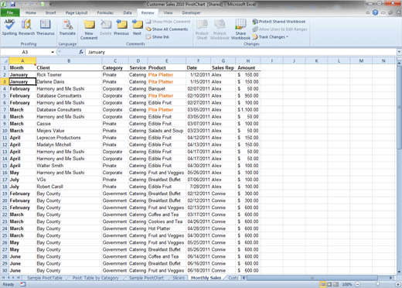Screen dimensions: 402x288
Task: Switch to Page Break Preview icon
Action: (336, 284)
